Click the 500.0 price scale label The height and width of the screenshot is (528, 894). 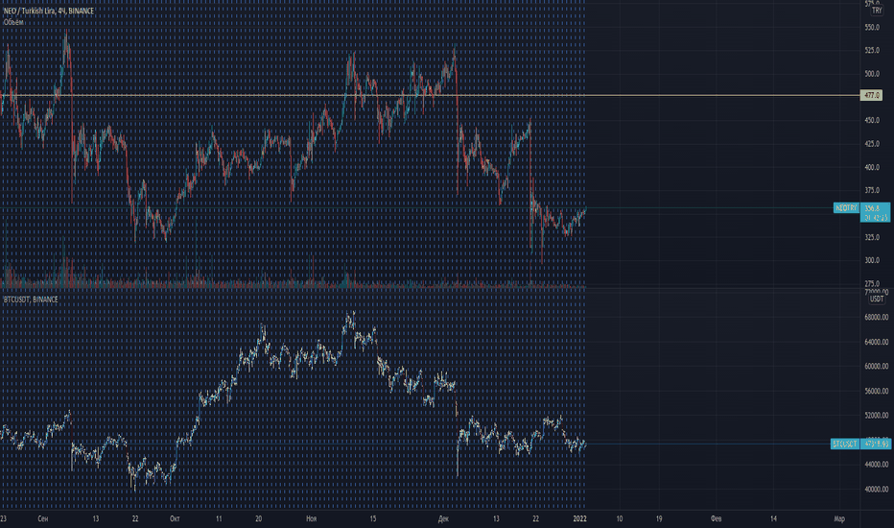(x=872, y=74)
